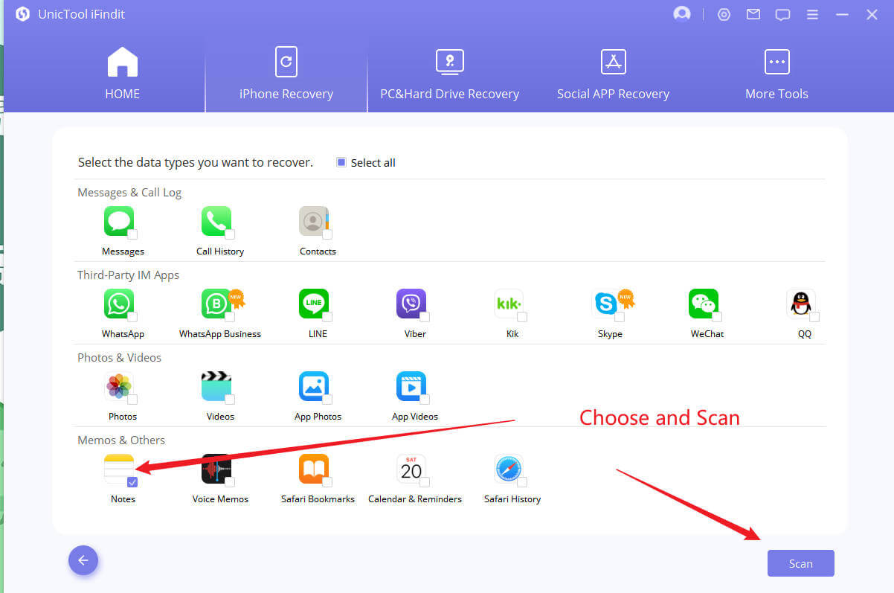Image resolution: width=894 pixels, height=593 pixels.
Task: Tick the Photos checkbox
Action: pos(132,400)
